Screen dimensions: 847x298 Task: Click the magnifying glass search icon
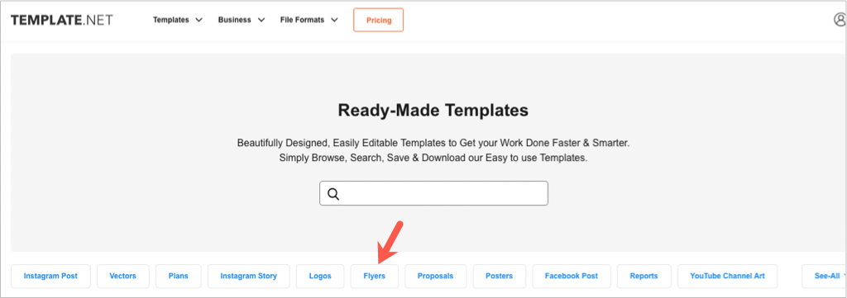tap(333, 194)
